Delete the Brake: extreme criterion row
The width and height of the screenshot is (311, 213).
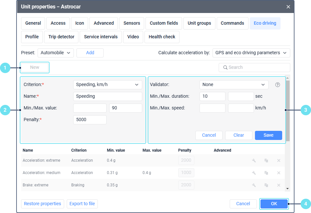click(x=279, y=185)
